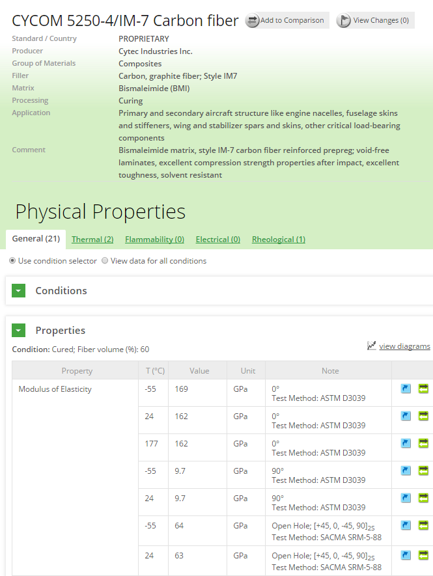Select View data for all conditions option

coord(105,260)
